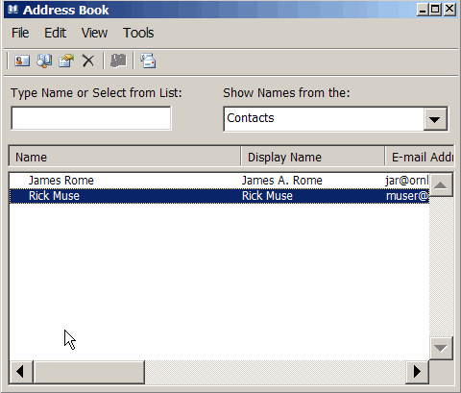The width and height of the screenshot is (461, 393).
Task: Click the New Message envelope icon
Action: point(148,61)
